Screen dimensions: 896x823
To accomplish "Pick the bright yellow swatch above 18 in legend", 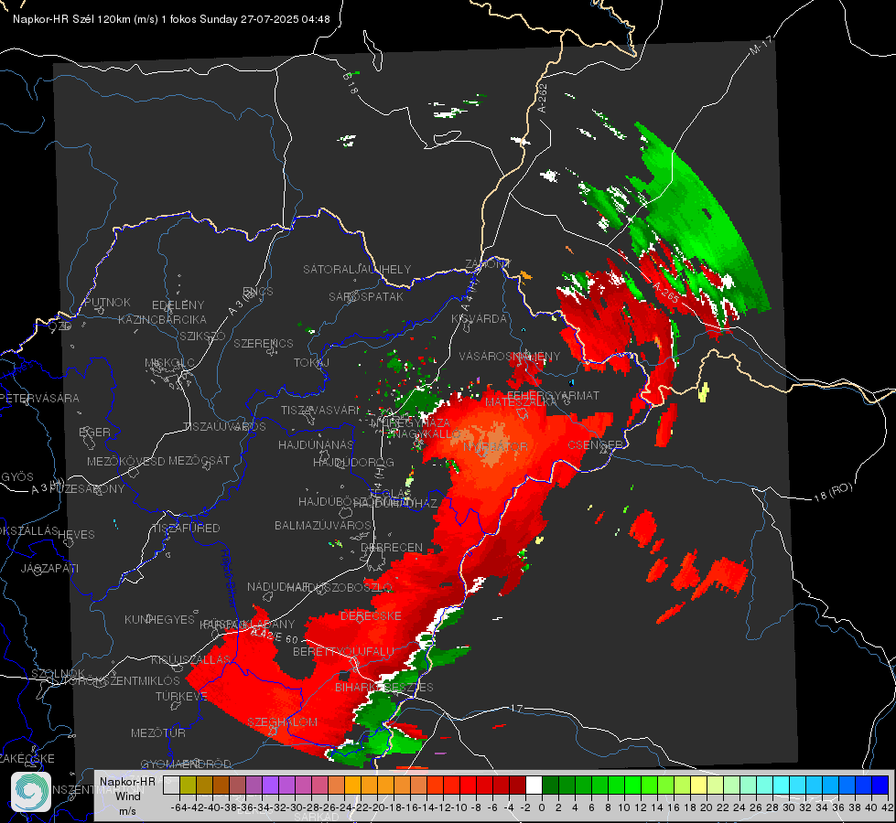I will click(x=699, y=785).
